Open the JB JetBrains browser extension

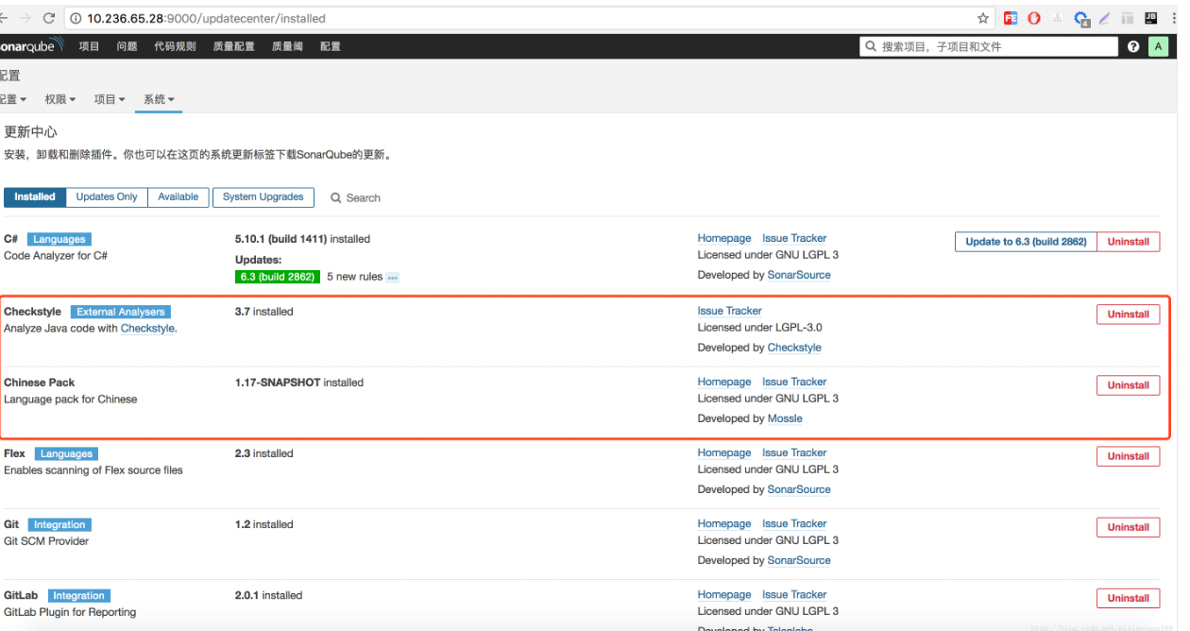1150,18
